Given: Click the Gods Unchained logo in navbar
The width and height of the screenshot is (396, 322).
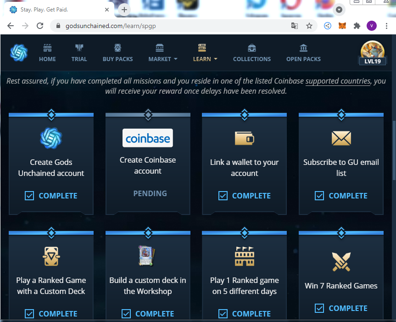Looking at the screenshot, I should 19,52.
